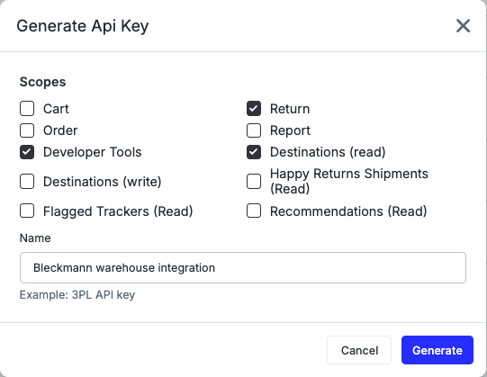Tick the Flagged Trackers (Read) checkbox

(27, 211)
